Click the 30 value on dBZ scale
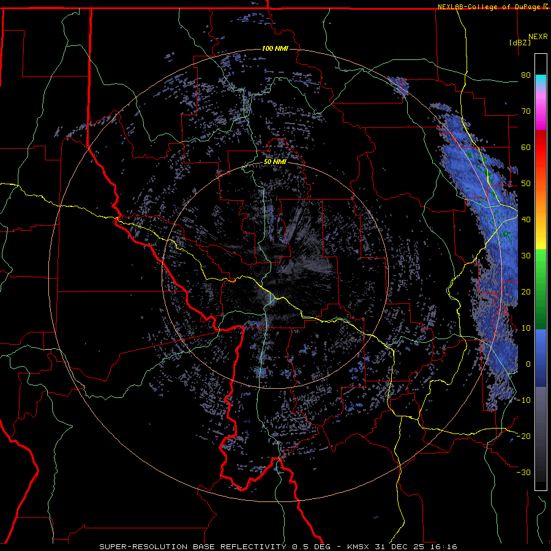551x551 pixels. [x=526, y=256]
